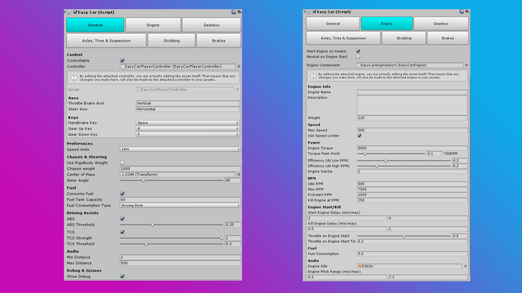Image resolution: width=522 pixels, height=293 pixels.
Task: Toggle the left Eazy Car script enabled checkbox
Action: [75, 12]
